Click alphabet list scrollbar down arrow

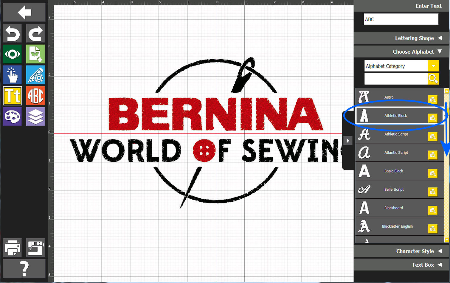pos(446,240)
